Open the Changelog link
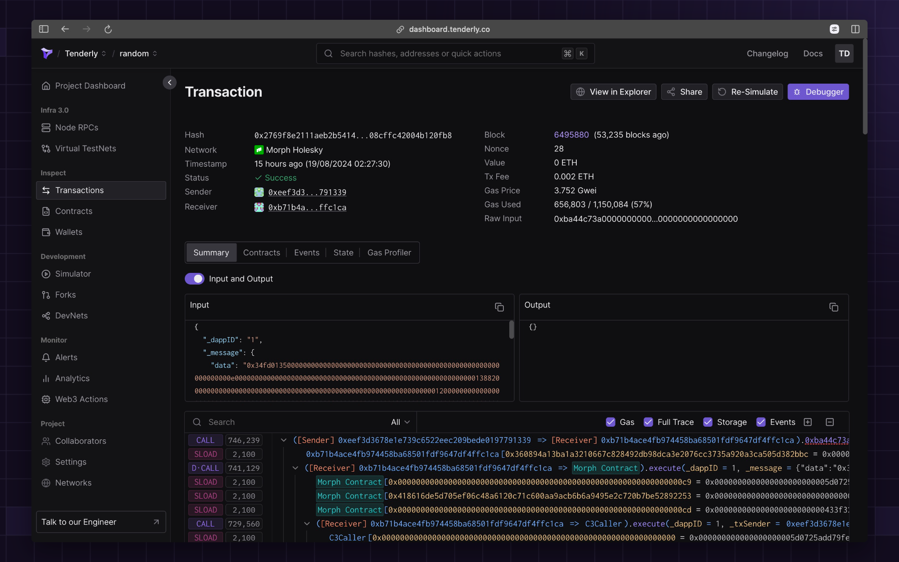The image size is (899, 562). (x=767, y=54)
